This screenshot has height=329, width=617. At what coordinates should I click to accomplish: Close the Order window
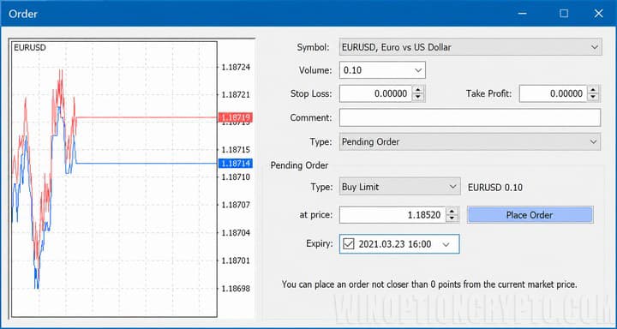tap(598, 14)
